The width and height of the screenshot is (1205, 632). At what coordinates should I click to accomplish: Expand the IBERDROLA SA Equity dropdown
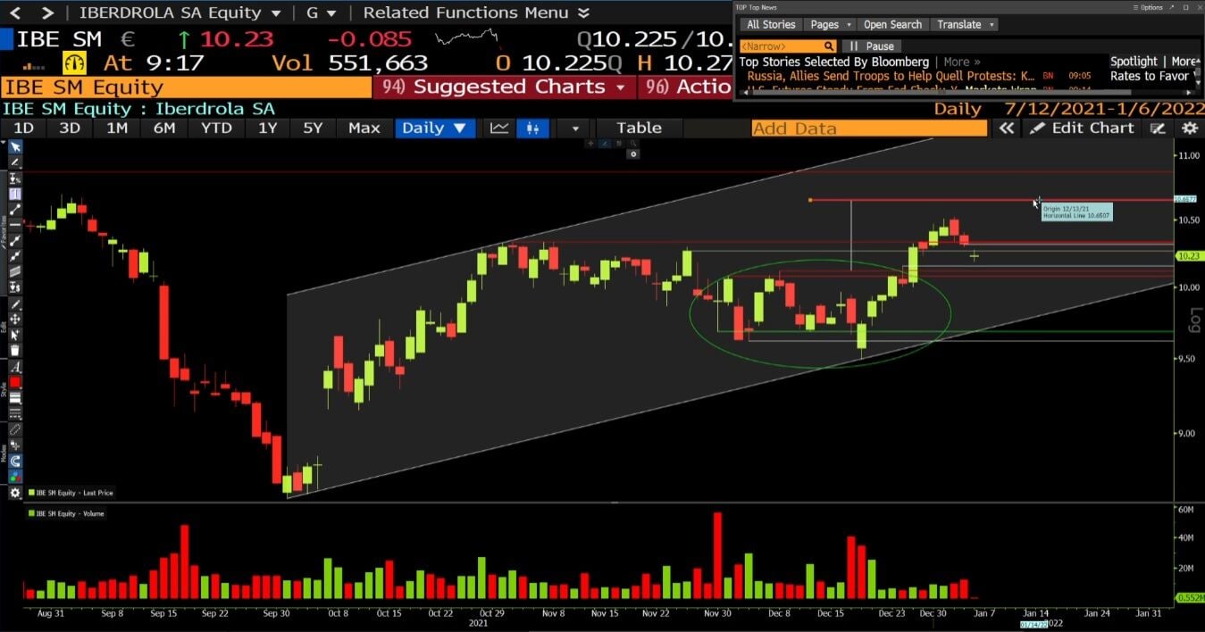coord(275,13)
